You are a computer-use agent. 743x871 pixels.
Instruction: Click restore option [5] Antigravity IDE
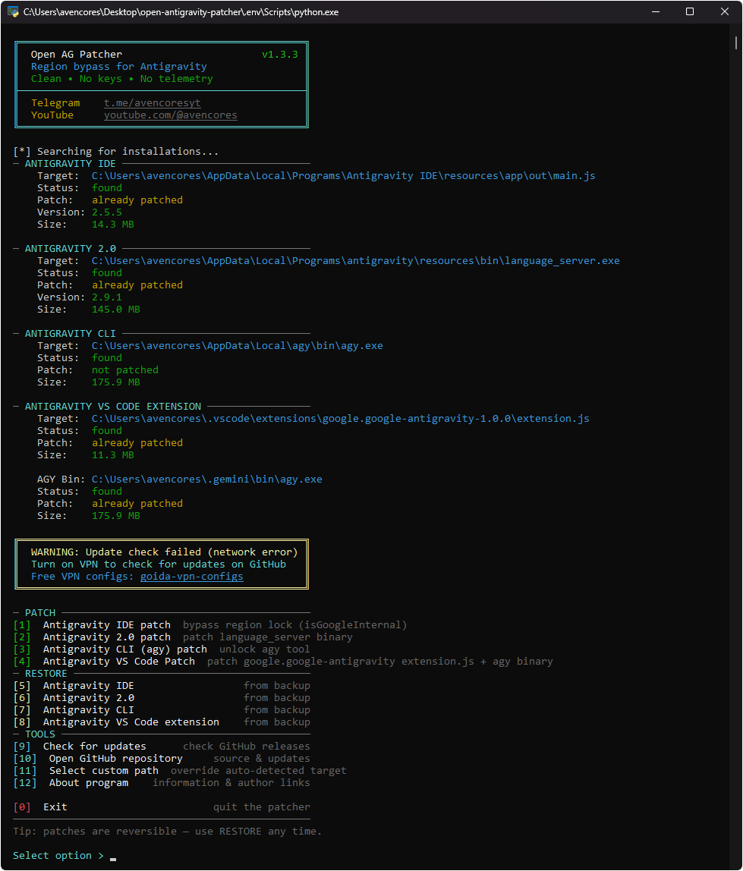point(74,685)
